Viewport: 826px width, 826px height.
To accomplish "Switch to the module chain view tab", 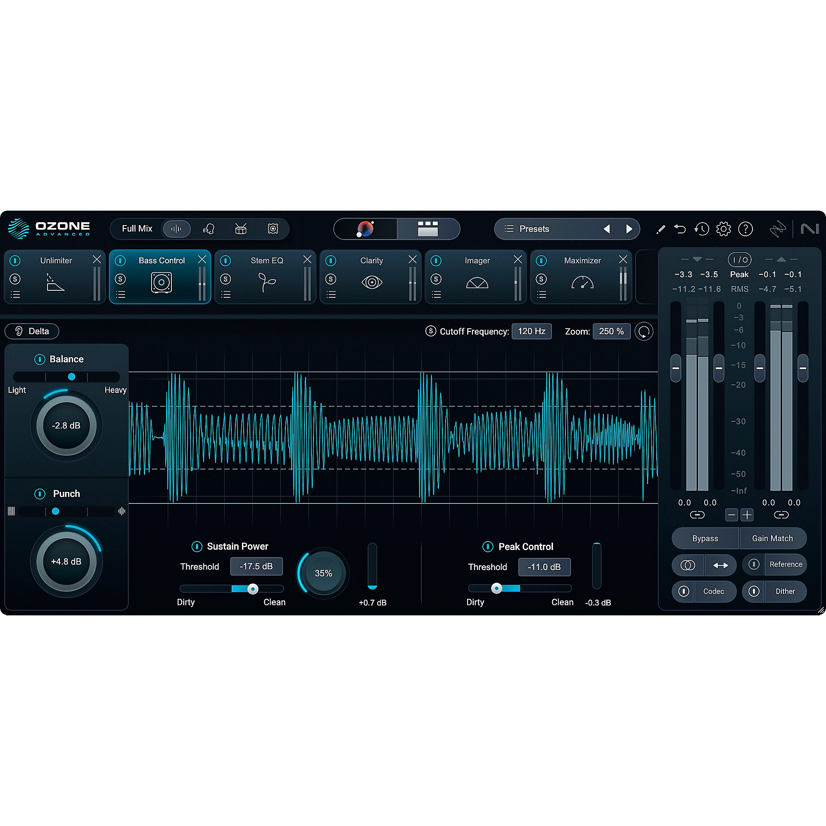I will click(427, 229).
